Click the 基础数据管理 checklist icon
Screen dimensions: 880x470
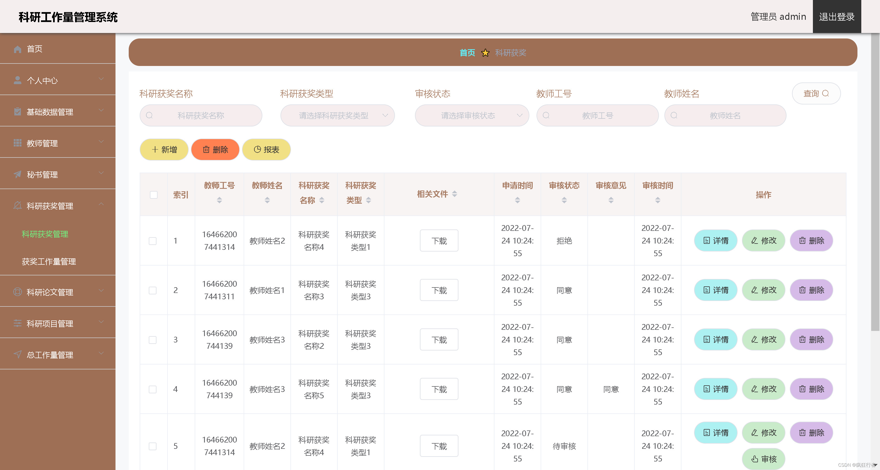17,112
